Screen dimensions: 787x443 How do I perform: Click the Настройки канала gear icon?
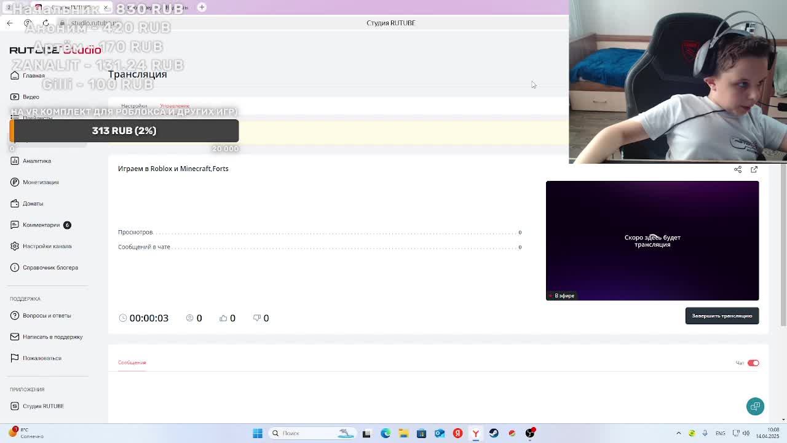tap(15, 246)
